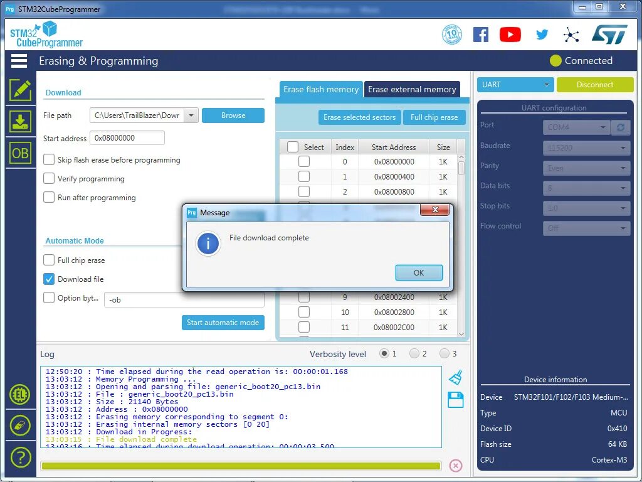642x482 pixels.
Task: Click the Start Address column header
Action: pos(394,147)
